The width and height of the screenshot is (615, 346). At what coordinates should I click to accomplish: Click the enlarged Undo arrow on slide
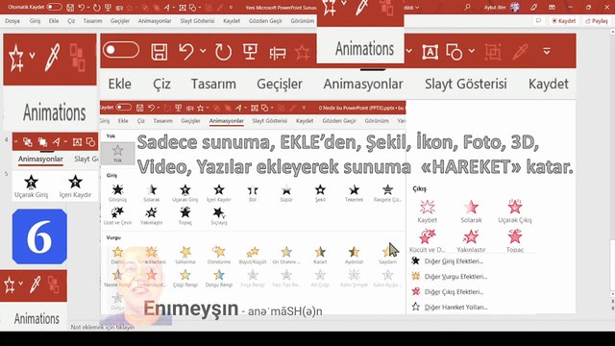[186, 51]
